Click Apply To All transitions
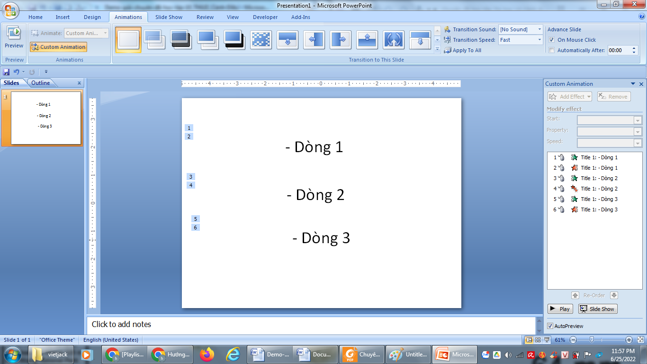Screen dimensions: 647x364 (x=463, y=50)
